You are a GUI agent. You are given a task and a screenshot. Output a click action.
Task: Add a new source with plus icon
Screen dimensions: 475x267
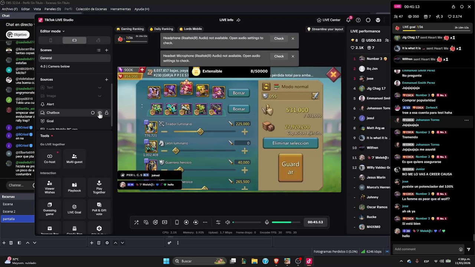click(x=107, y=79)
